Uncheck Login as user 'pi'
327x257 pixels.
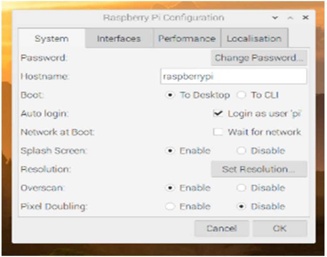(x=217, y=113)
